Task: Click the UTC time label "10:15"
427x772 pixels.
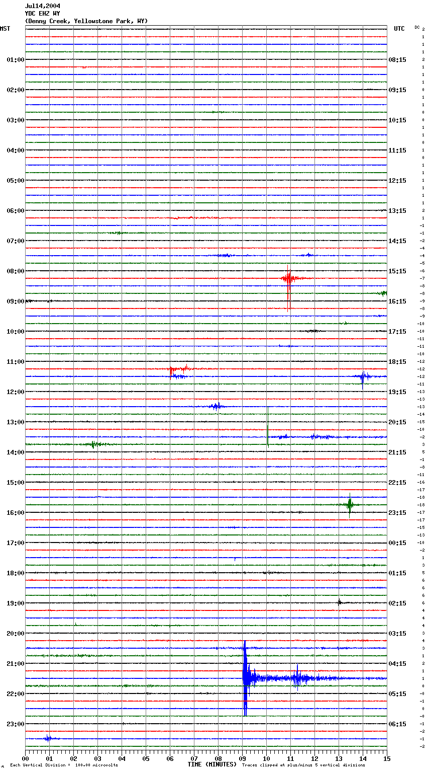Action: pyautogui.click(x=397, y=120)
